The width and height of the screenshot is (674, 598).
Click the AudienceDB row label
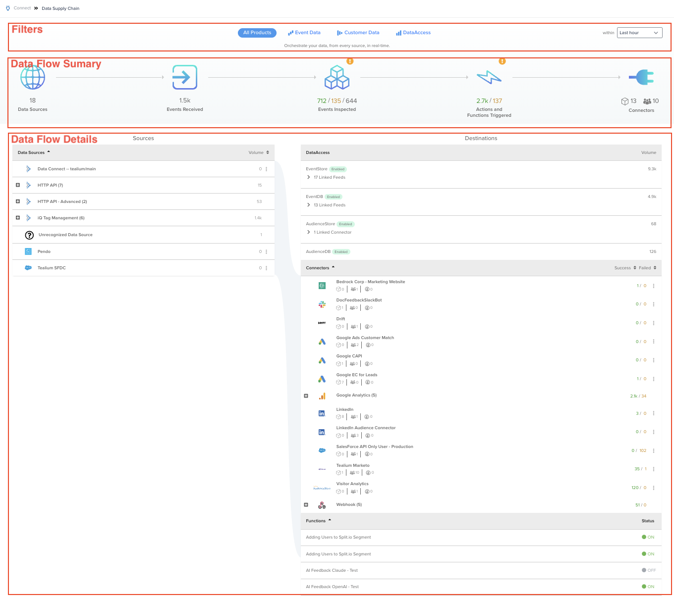pyautogui.click(x=318, y=251)
